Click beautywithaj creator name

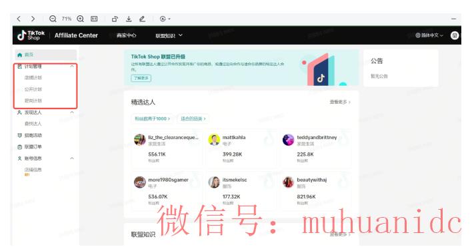coord(312,180)
